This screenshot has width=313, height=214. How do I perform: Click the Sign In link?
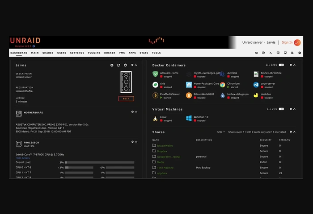coord(287,42)
